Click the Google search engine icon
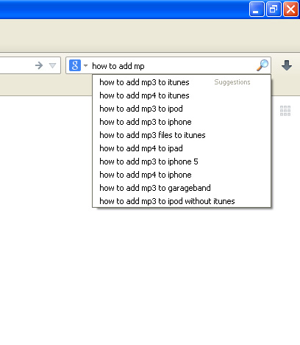Screen dimensions: 300x345 click(75, 65)
